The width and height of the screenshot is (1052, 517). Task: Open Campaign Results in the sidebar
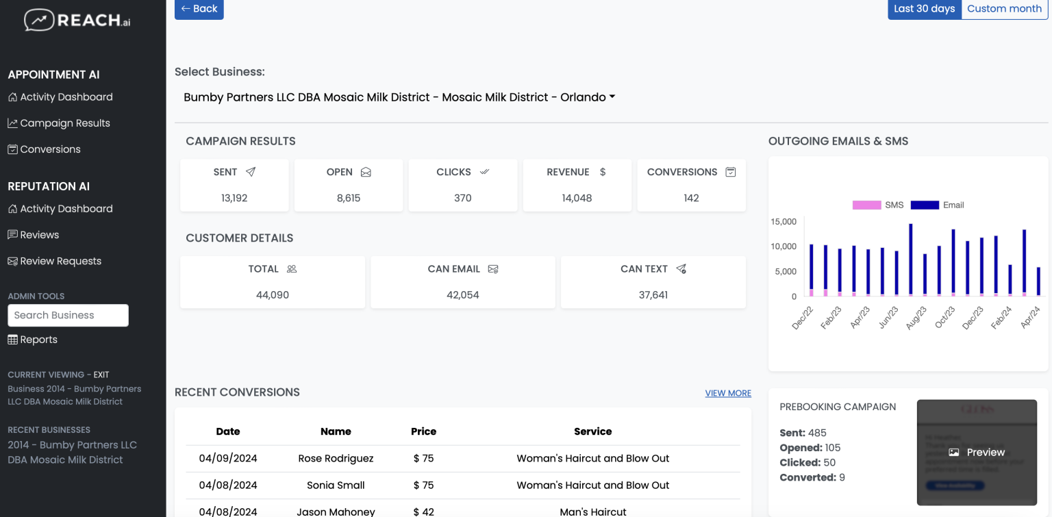[x=65, y=123]
